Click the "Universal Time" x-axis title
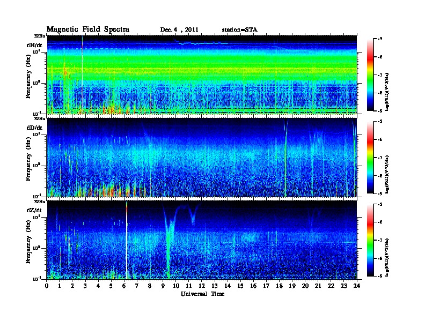 [x=202, y=294]
